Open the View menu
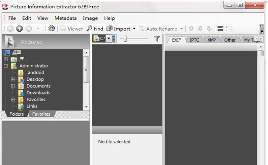Screen dimensions: 268x165 pos(43,18)
